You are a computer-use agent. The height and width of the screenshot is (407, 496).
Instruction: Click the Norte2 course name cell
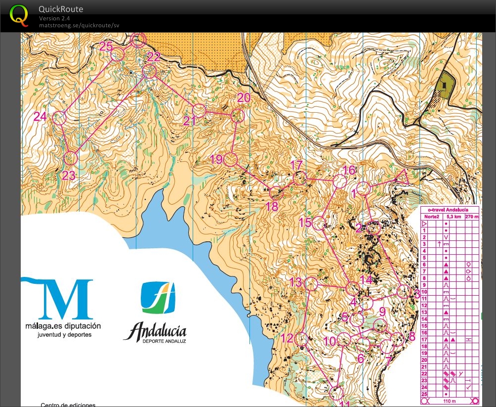point(431,217)
